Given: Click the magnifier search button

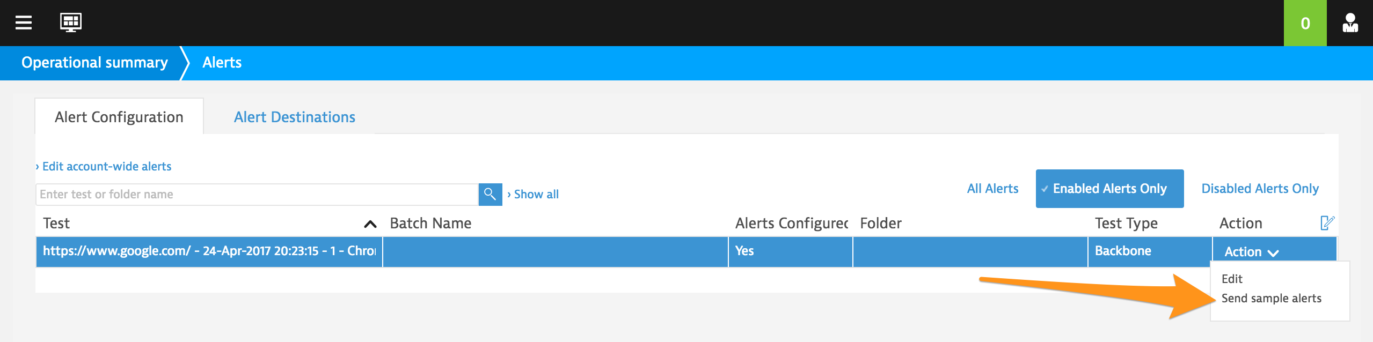Looking at the screenshot, I should pyautogui.click(x=490, y=194).
